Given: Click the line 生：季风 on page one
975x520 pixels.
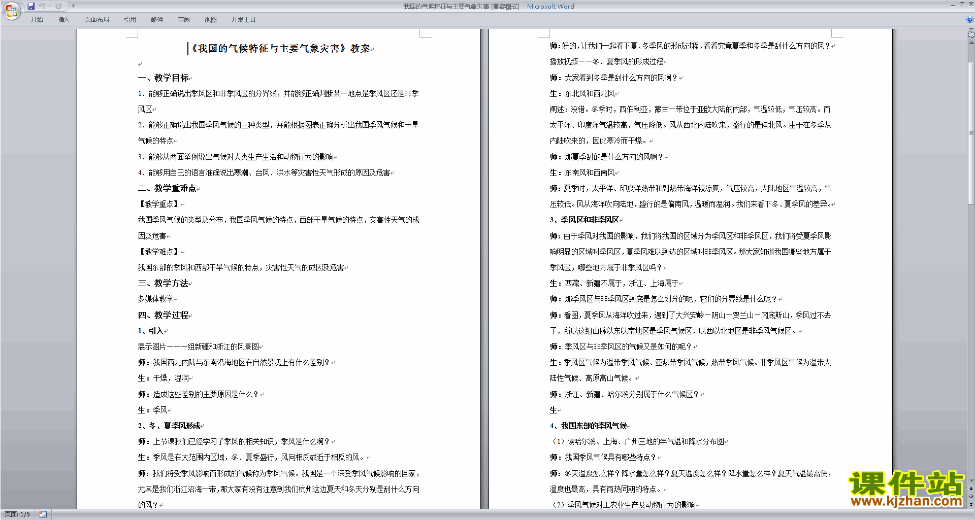Looking at the screenshot, I should tap(153, 410).
